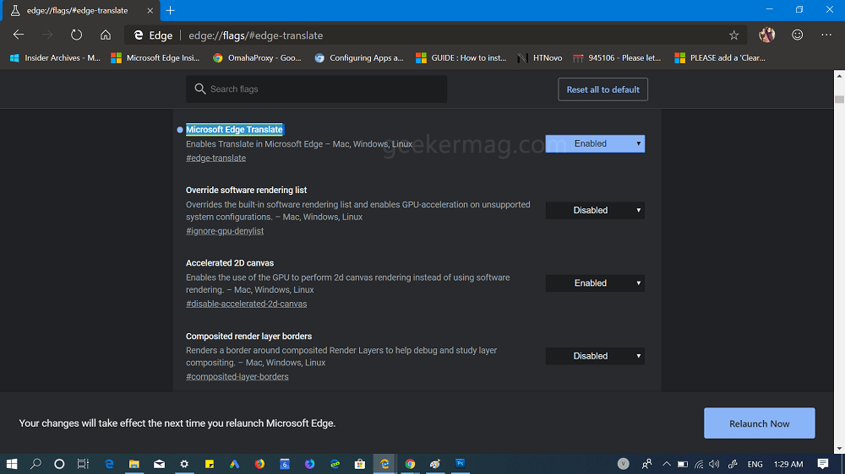This screenshot has width=845, height=474.
Task: Open Calendar app on taskbar
Action: point(285,464)
